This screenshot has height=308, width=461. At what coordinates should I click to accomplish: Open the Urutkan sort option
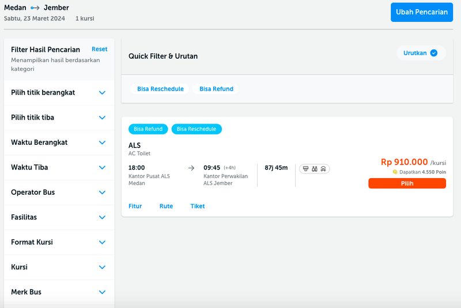tap(421, 53)
